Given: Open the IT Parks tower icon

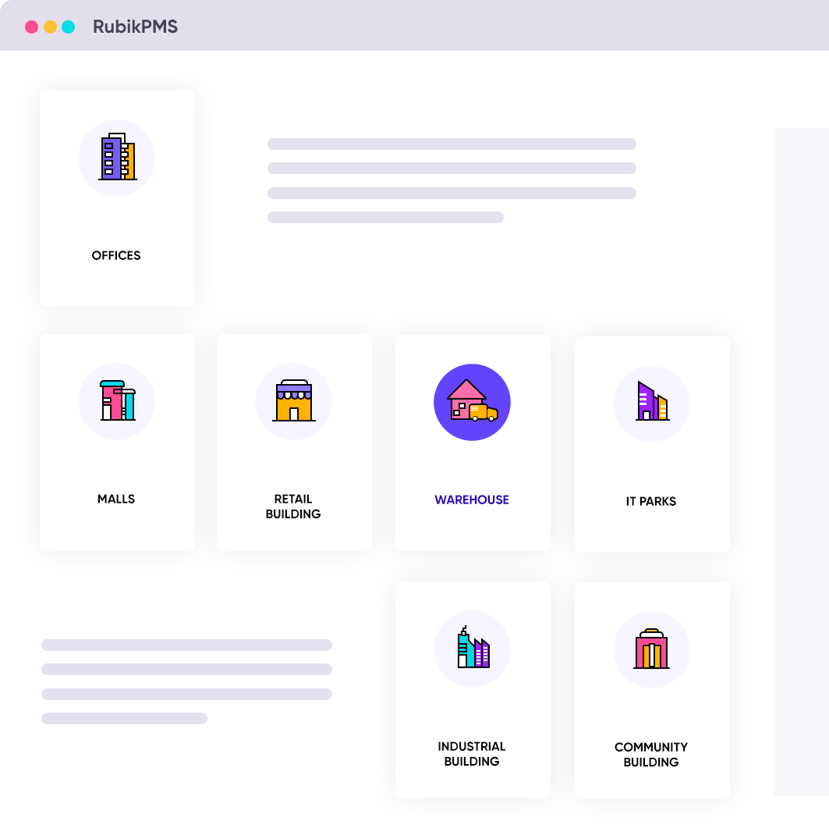Looking at the screenshot, I should (x=651, y=404).
